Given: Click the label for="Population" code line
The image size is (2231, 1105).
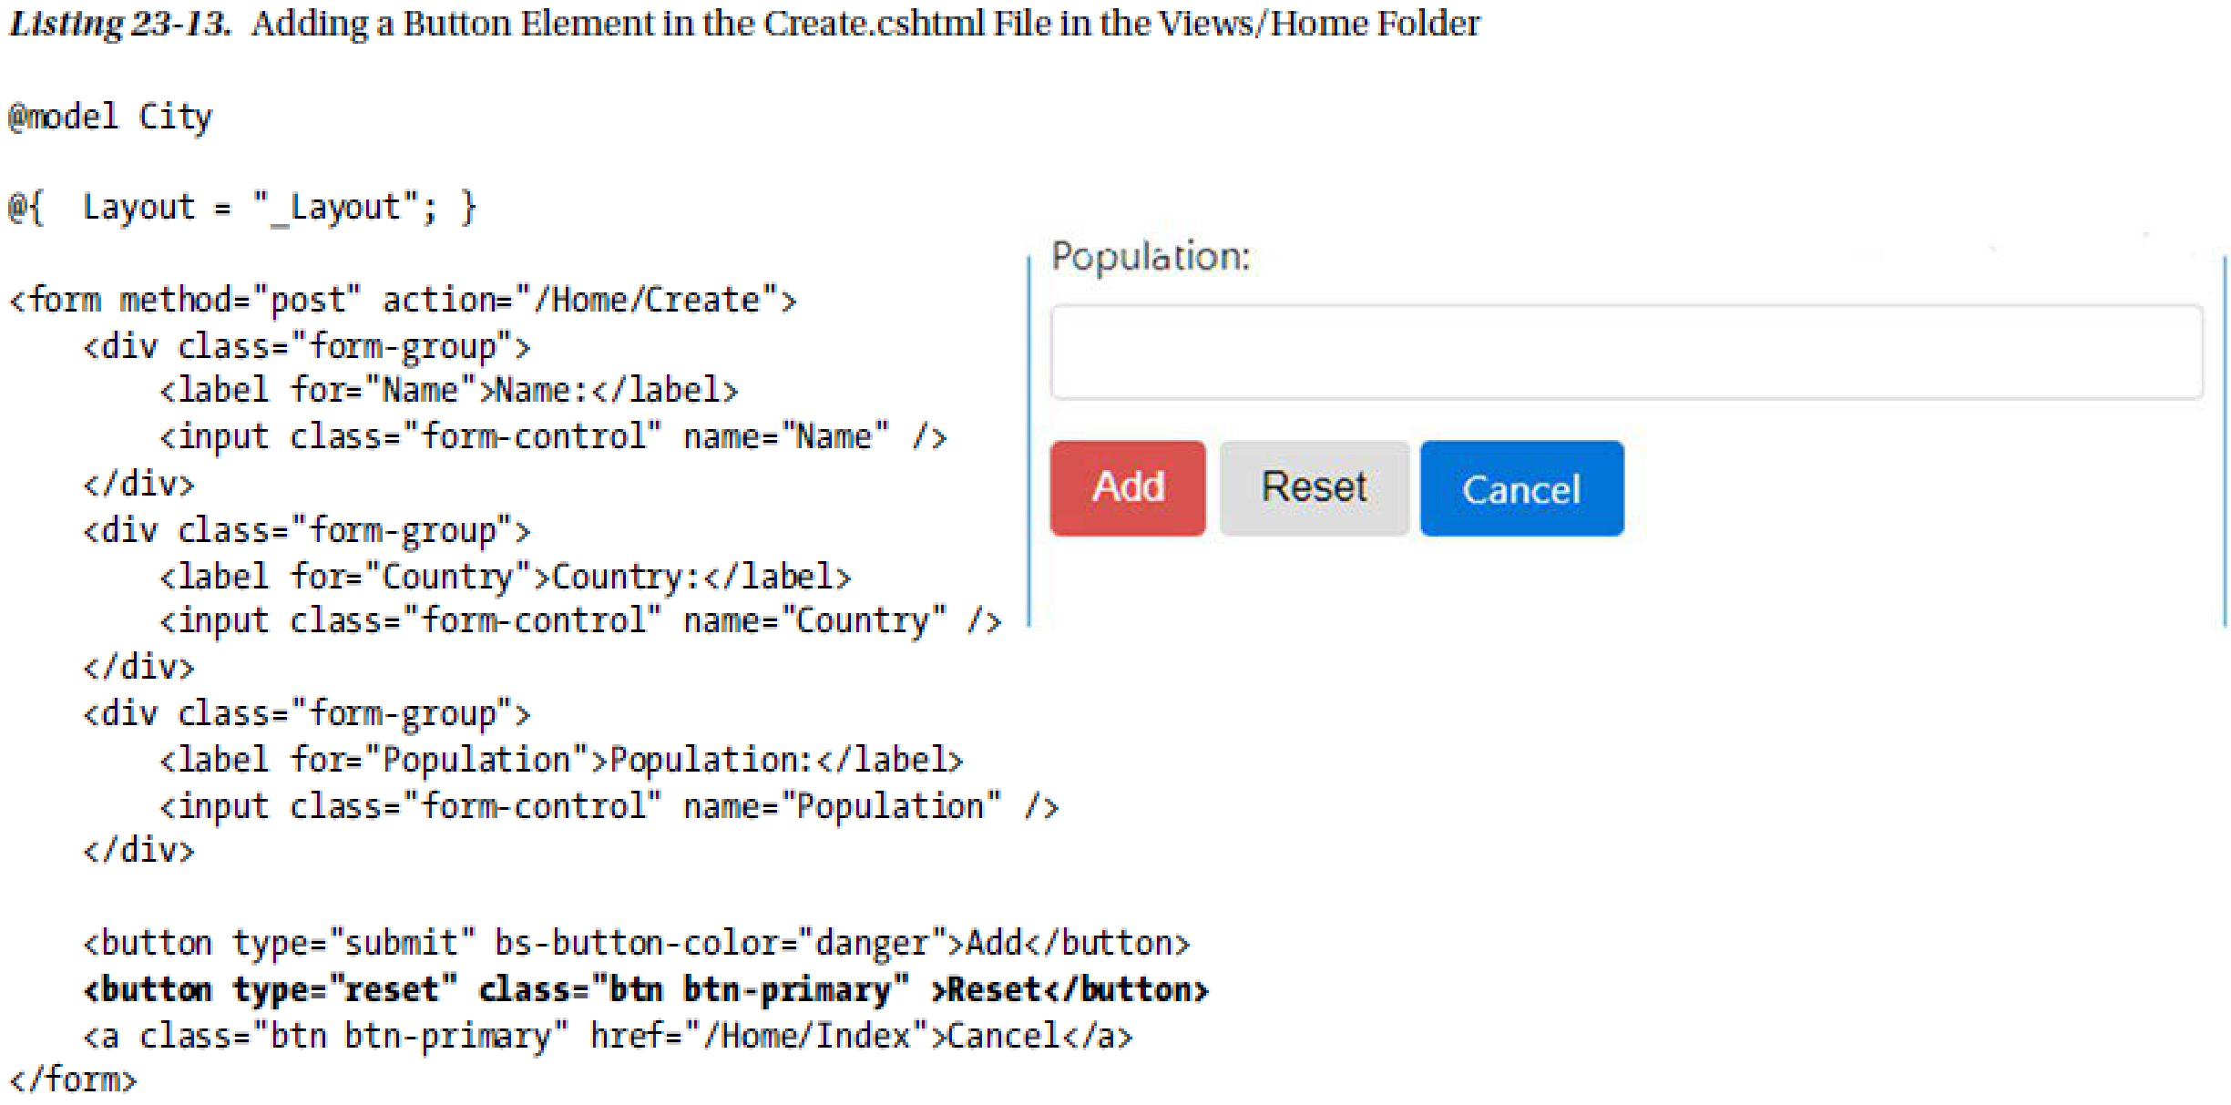Looking at the screenshot, I should (560, 760).
